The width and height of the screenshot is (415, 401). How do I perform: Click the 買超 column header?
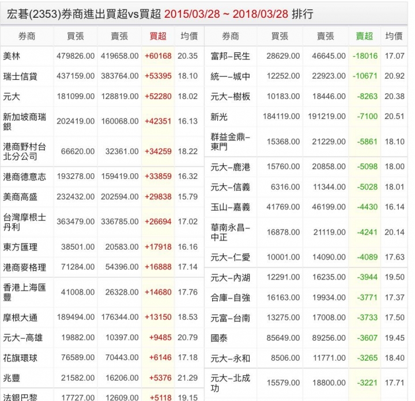pos(158,36)
